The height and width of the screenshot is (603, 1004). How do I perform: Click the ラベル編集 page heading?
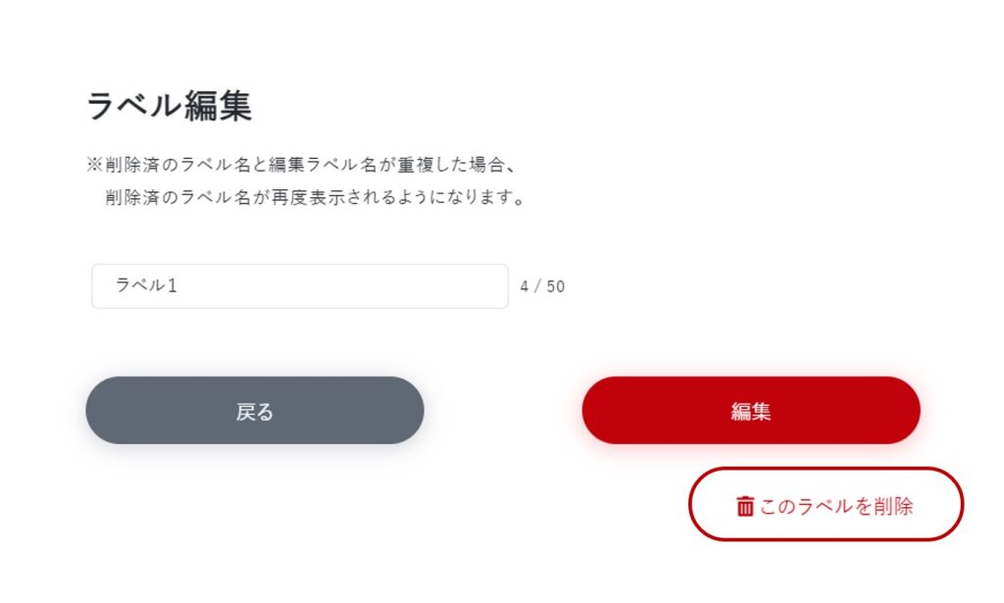pyautogui.click(x=169, y=106)
